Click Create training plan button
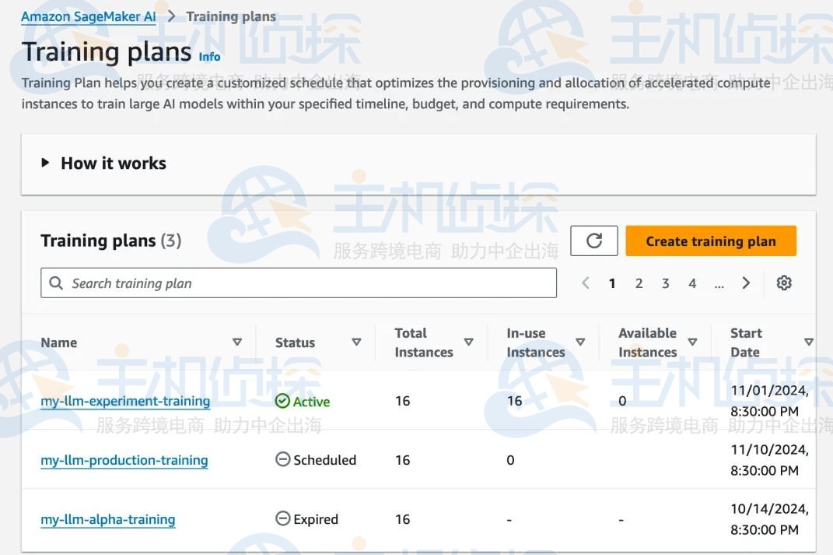 [x=711, y=241]
